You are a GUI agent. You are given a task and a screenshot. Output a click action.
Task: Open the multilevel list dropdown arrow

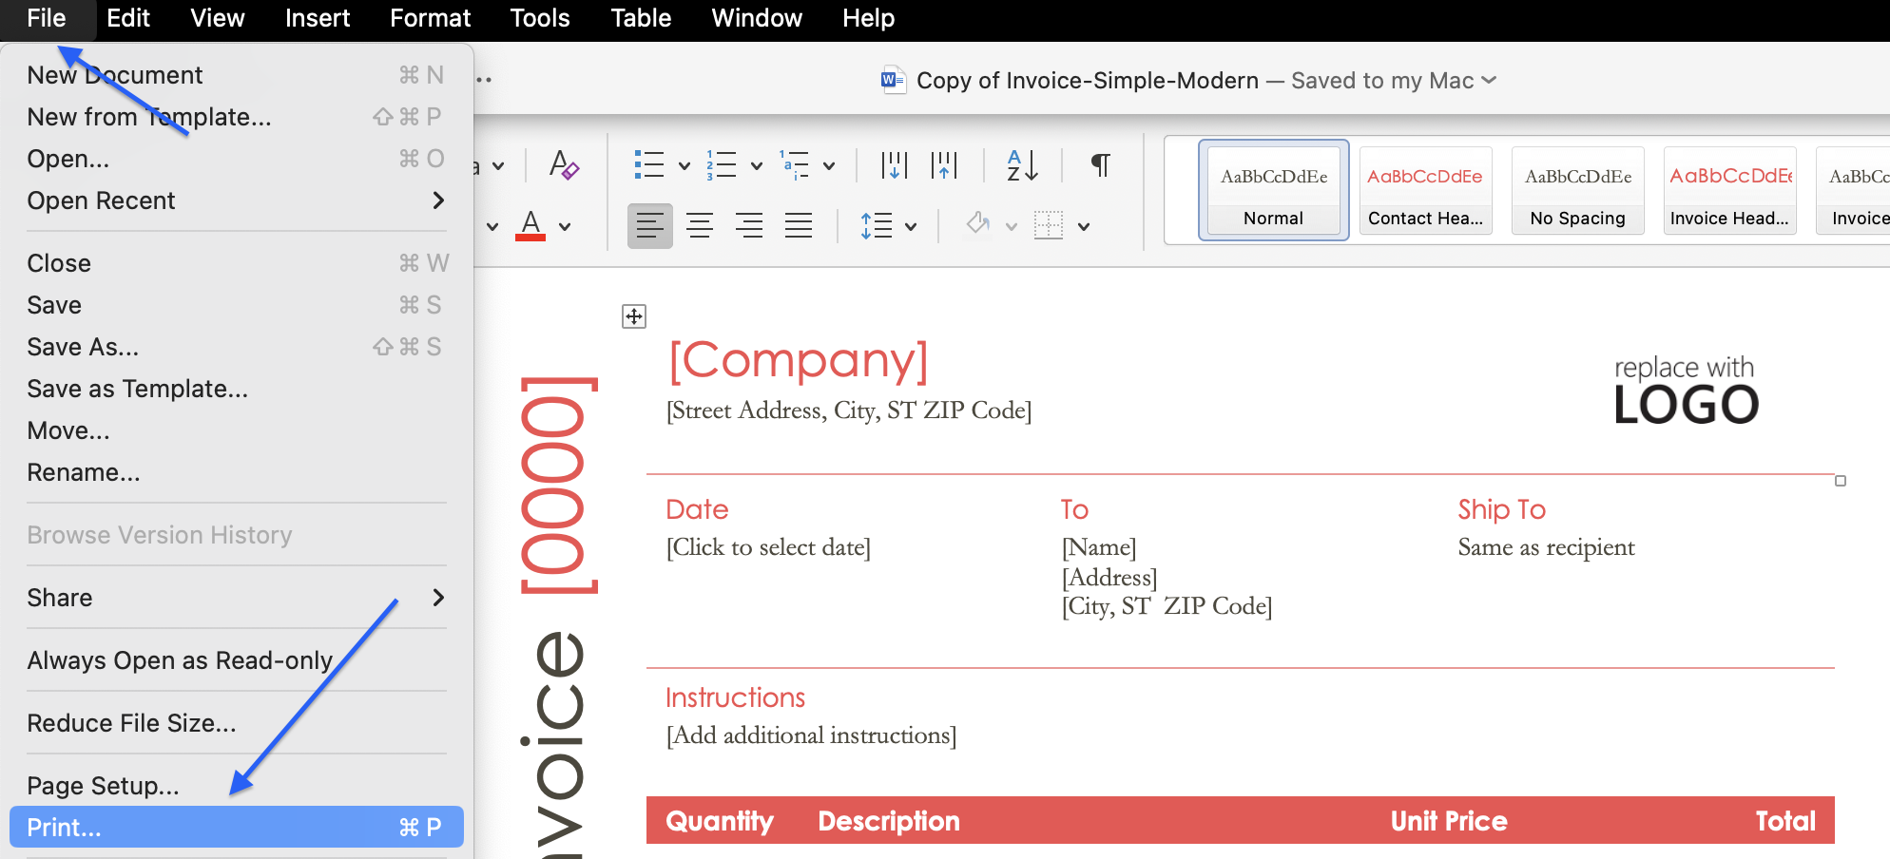[x=829, y=166]
